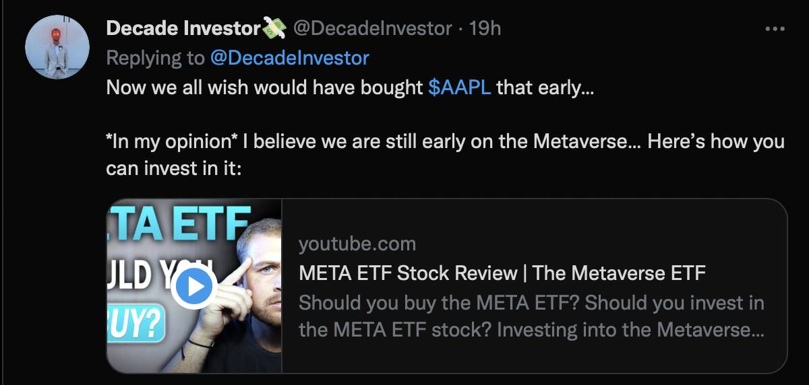Click the "Now we all wish" tweet line

[266, 89]
